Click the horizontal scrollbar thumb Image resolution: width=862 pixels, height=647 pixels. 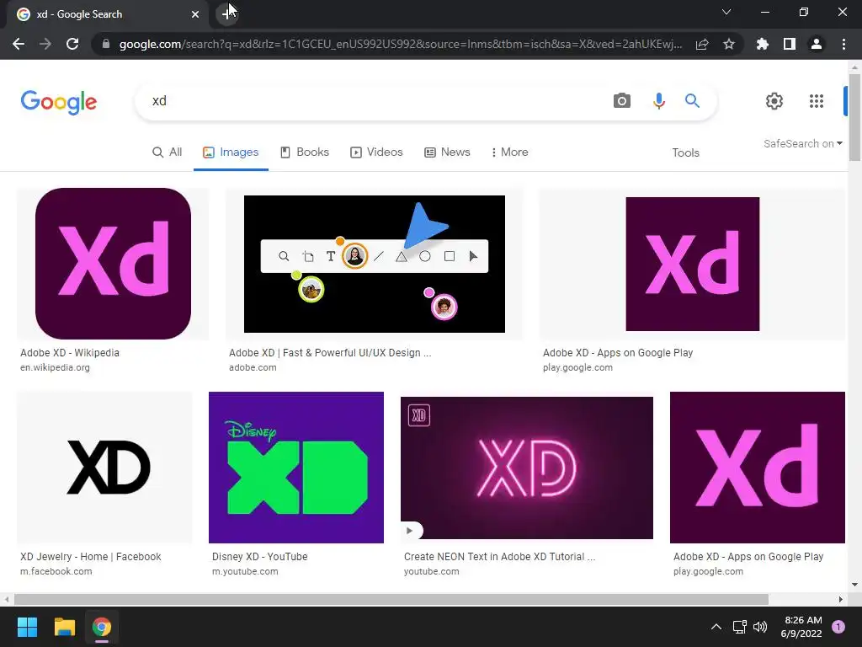[391, 599]
